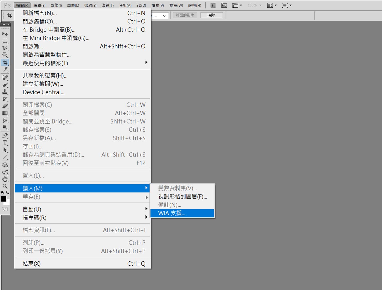Select the Path Selection arrow tool
The width and height of the screenshot is (382, 290).
coord(5,150)
